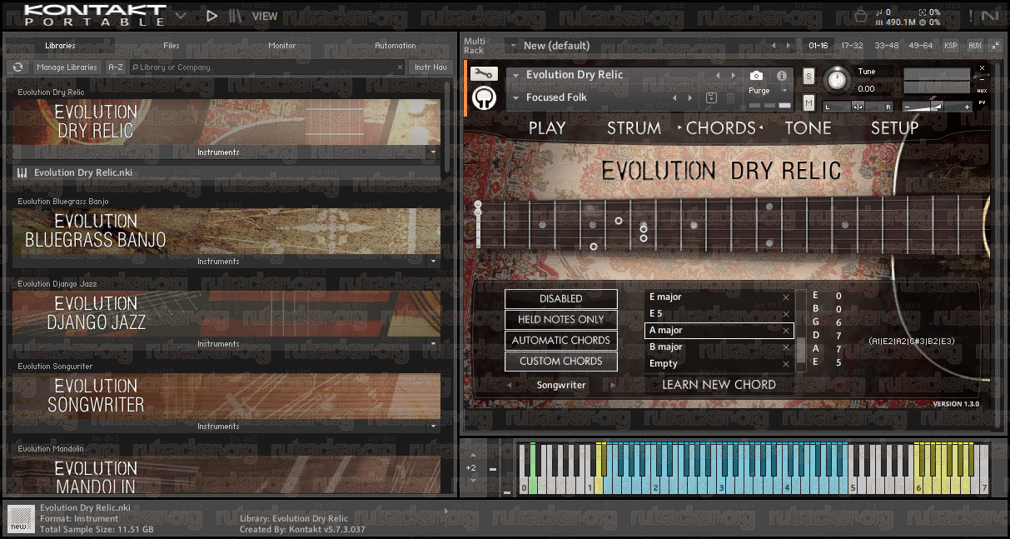Adjust the Tune knob
The image size is (1010, 539).
[838, 80]
